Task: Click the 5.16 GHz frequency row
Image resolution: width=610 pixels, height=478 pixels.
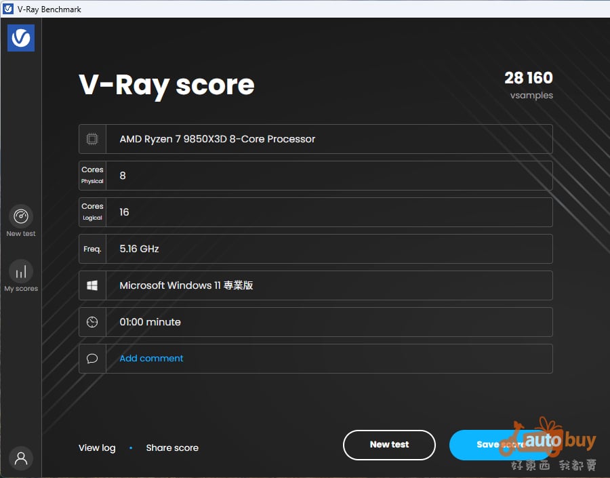Action: click(x=329, y=249)
